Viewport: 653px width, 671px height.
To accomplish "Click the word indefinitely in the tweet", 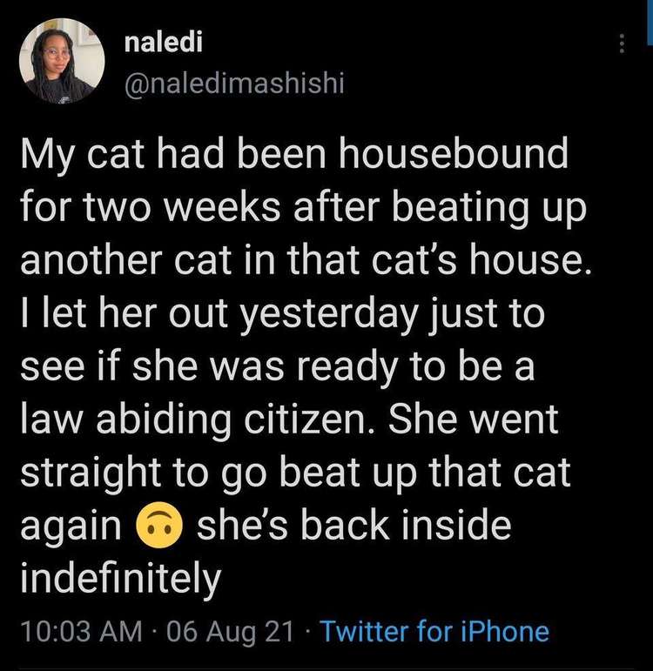I will [121, 578].
